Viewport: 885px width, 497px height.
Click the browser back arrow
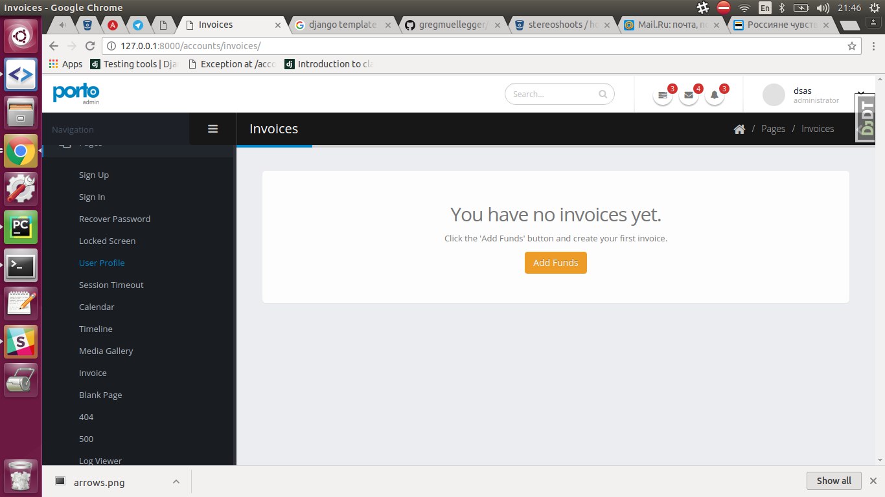(54, 46)
